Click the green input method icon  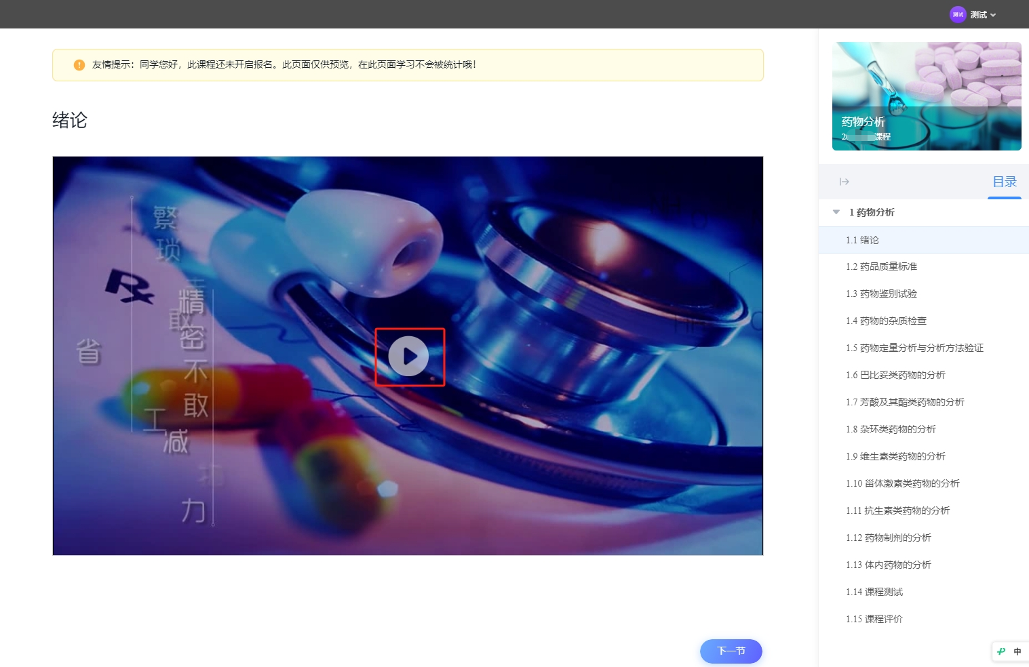(x=1001, y=651)
